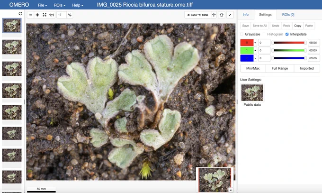The width and height of the screenshot is (322, 193).
Task: Click red channel minimum value field
Action: (264, 43)
